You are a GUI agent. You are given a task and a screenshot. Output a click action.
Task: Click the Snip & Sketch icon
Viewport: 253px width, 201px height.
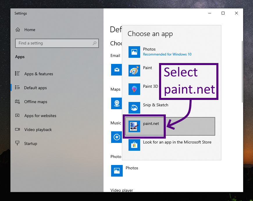point(134,108)
